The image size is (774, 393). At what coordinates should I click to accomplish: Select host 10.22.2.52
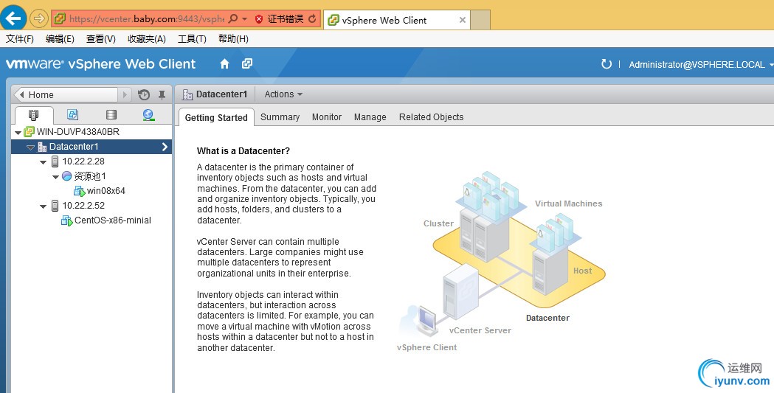(x=83, y=206)
